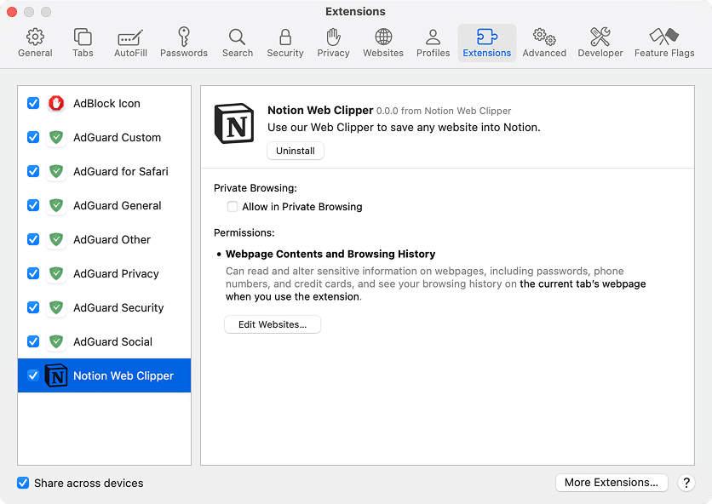Click the AdGuard Privacy shield icon
Screen dimensions: 712x504
56,273
